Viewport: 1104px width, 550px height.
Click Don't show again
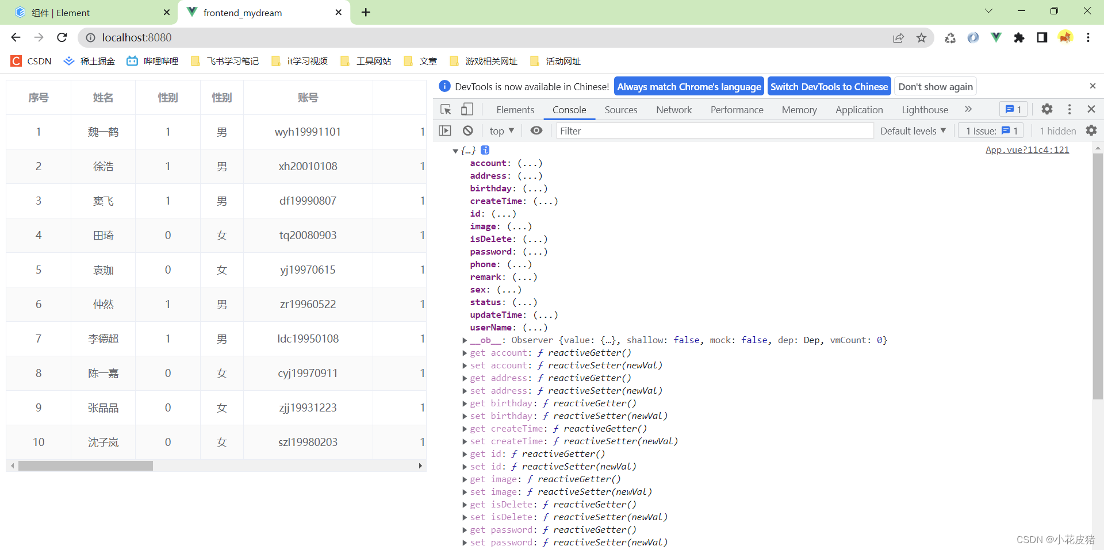tap(936, 87)
